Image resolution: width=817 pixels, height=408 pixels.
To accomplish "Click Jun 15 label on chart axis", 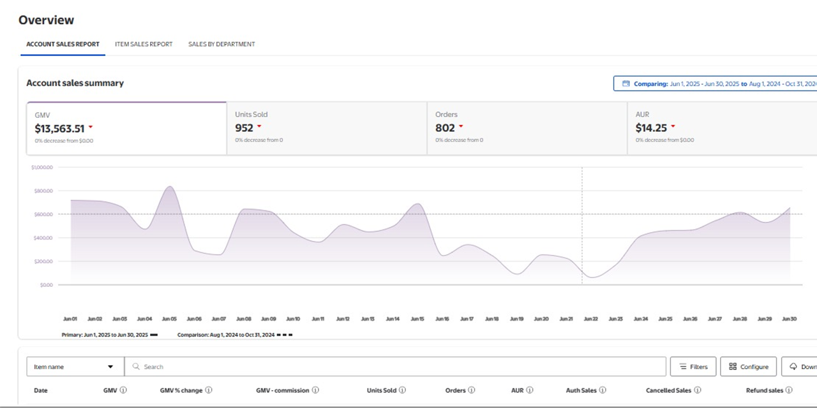I will [417, 319].
